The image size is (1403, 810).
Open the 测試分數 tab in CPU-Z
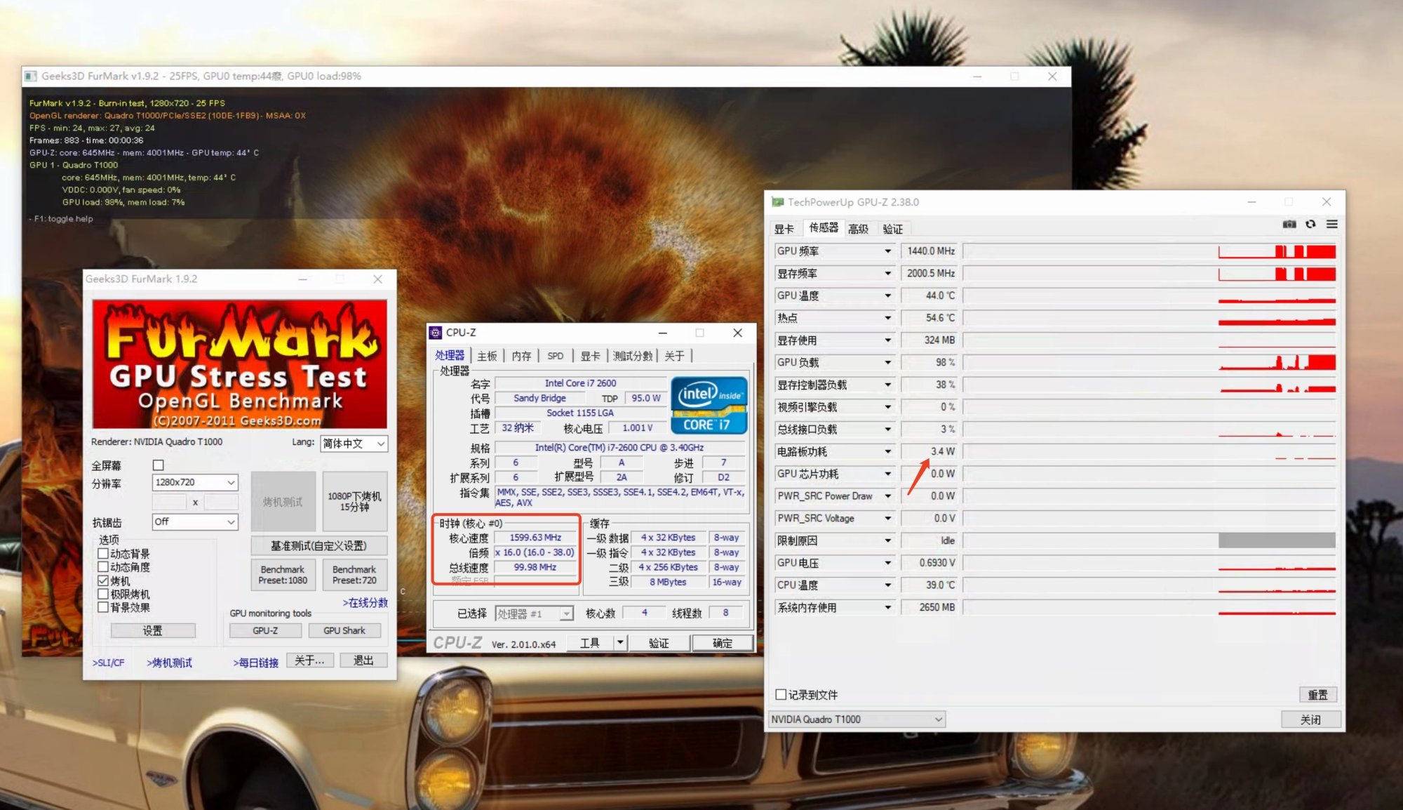click(633, 356)
